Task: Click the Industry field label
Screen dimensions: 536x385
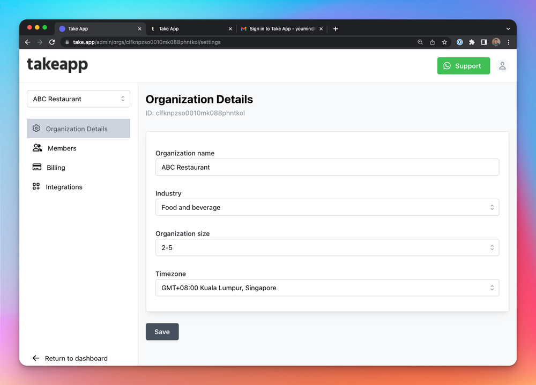Action: coord(168,193)
